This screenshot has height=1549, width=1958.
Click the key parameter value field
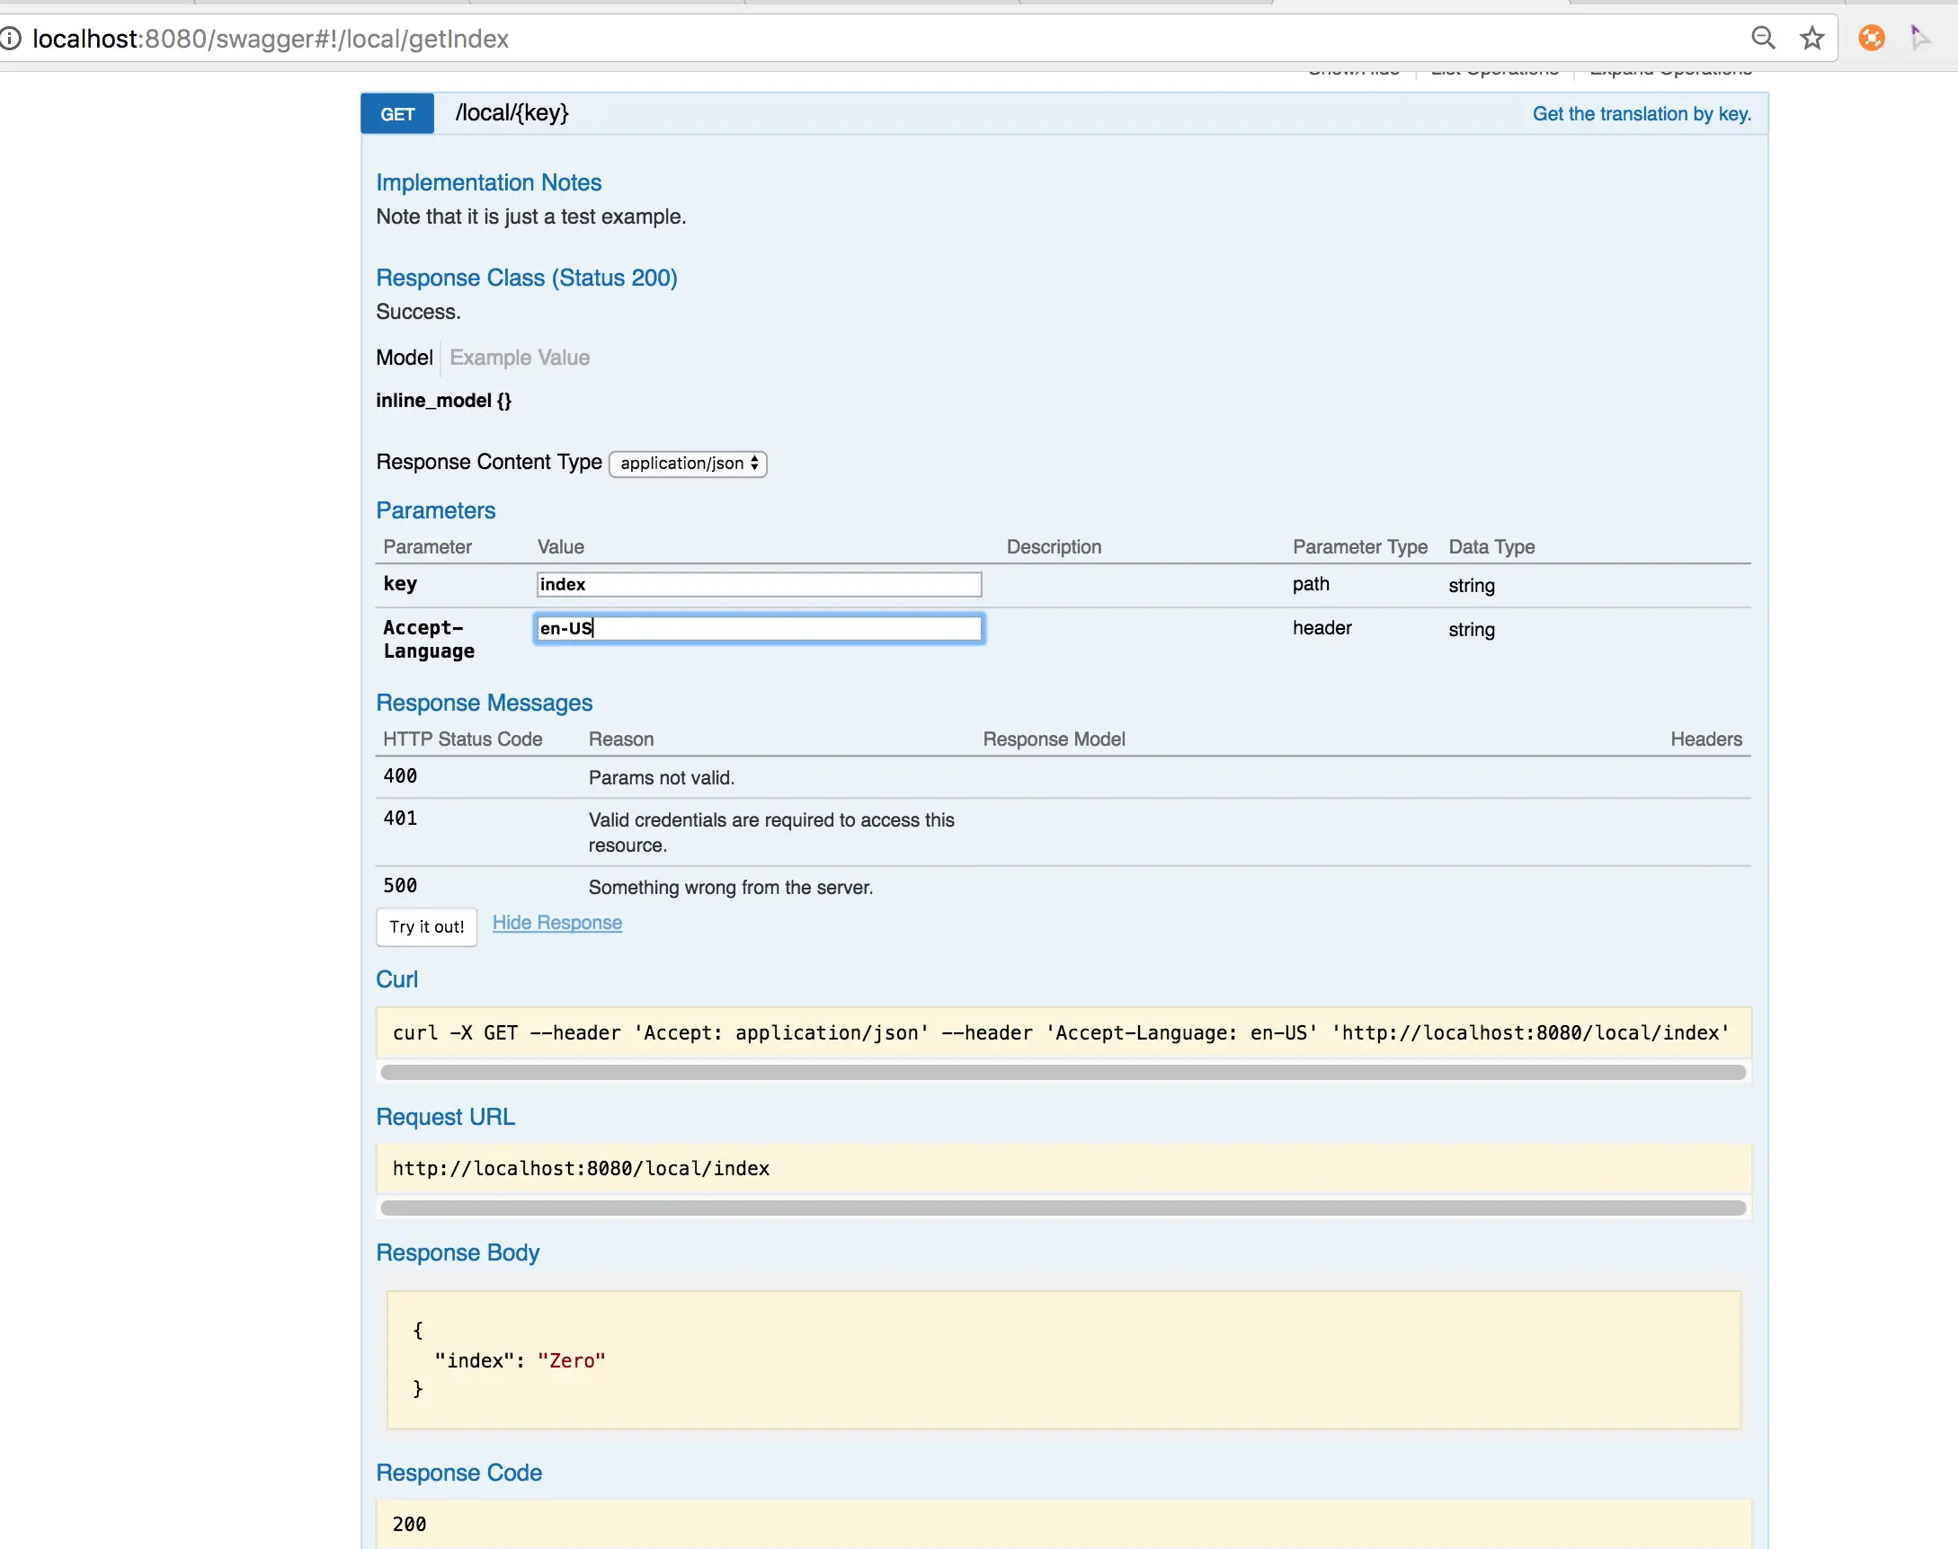[x=759, y=585]
